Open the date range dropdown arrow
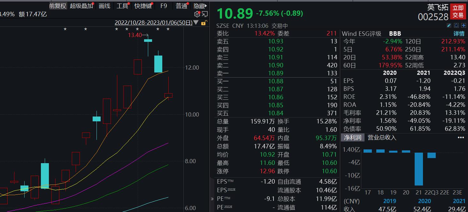This screenshot has height=212, width=468. coord(196,22)
